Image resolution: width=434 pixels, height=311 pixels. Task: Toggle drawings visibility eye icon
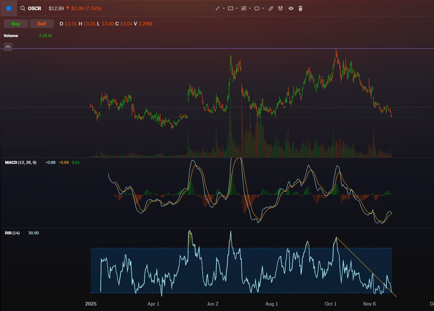click(291, 8)
